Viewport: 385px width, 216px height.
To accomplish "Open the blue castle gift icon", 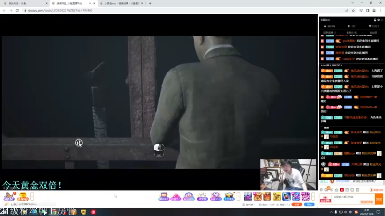I will [189, 196].
